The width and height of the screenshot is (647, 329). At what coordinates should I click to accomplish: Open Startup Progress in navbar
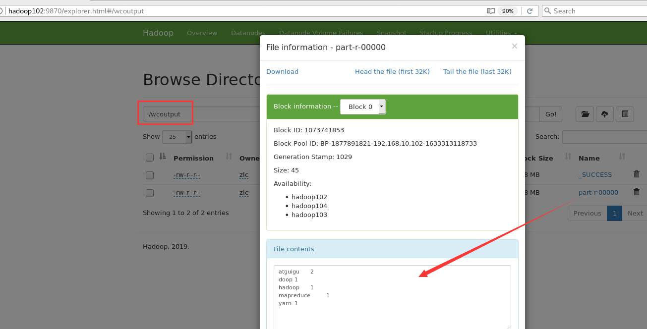[x=446, y=33]
